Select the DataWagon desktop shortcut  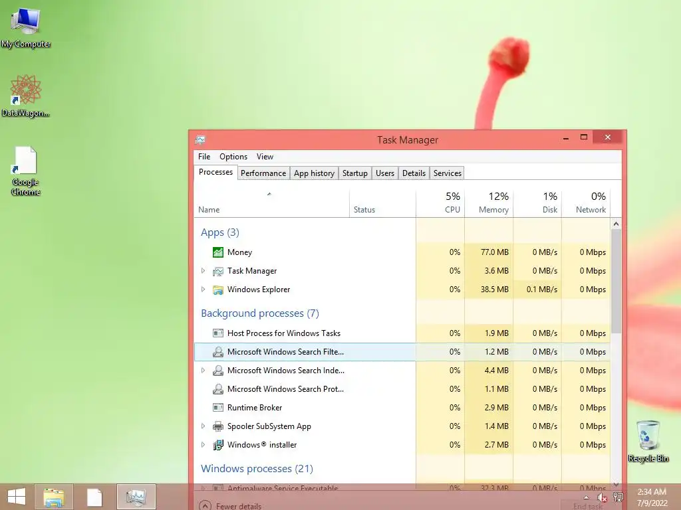pos(26,96)
